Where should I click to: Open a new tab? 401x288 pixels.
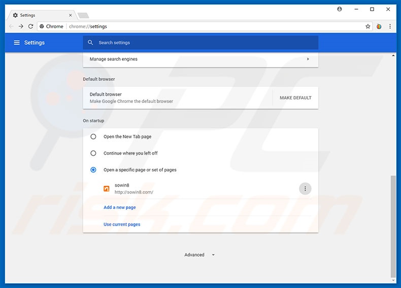pos(83,16)
